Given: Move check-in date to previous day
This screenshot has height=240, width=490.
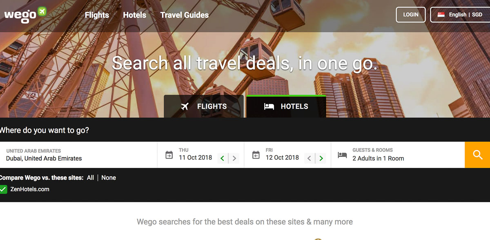Looking at the screenshot, I should pyautogui.click(x=223, y=159).
